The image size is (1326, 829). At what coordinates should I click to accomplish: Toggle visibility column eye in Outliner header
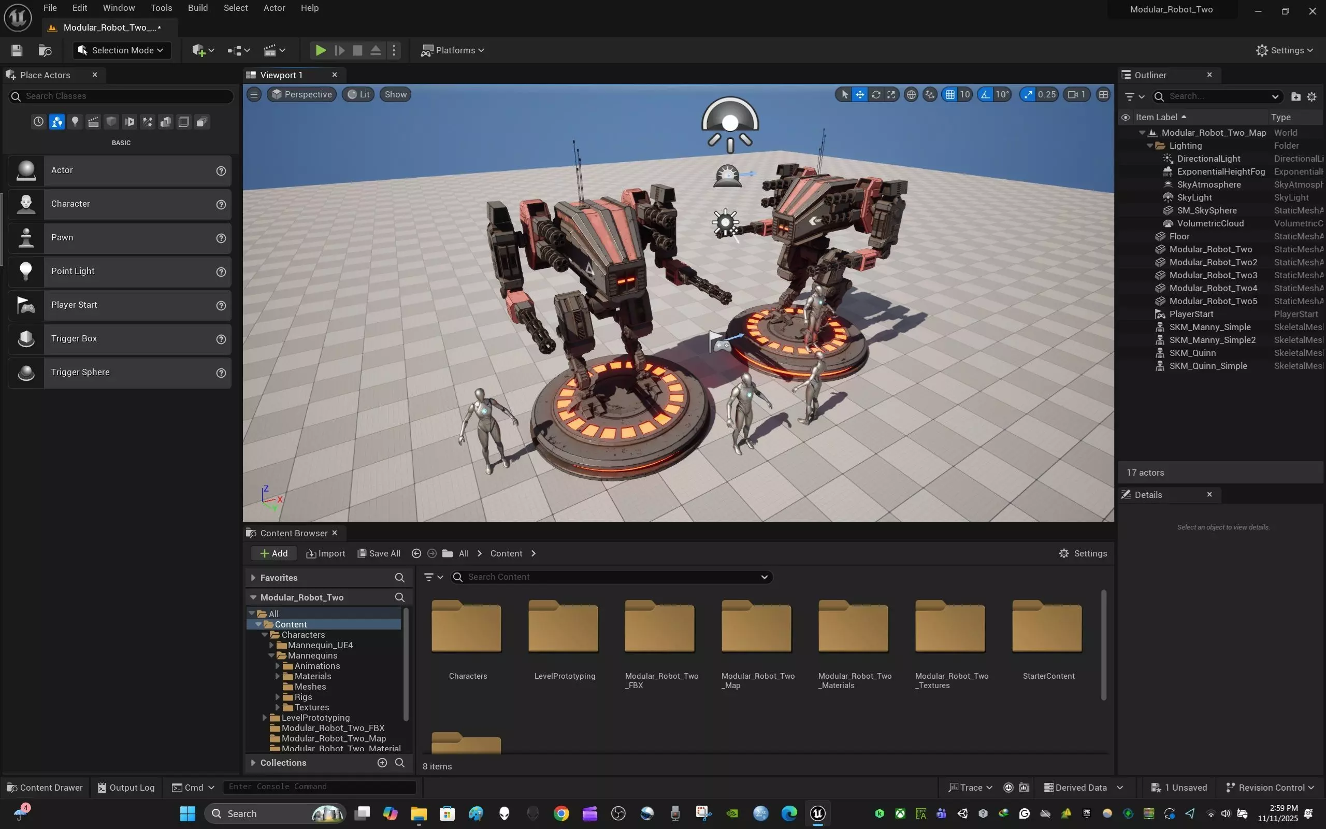pos(1126,117)
